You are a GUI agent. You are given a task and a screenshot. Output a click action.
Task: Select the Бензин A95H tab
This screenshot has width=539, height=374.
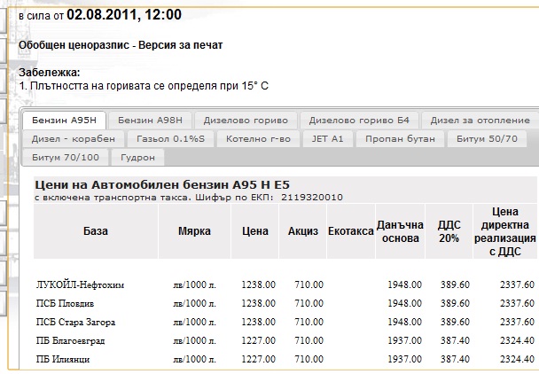(65, 121)
